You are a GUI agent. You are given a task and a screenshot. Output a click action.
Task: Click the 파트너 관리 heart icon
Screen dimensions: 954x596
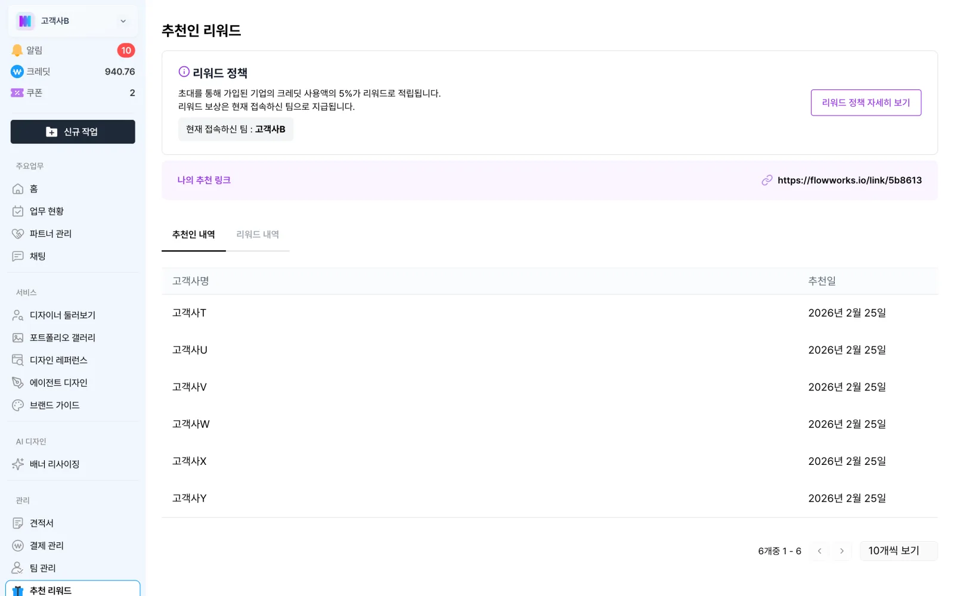18,234
